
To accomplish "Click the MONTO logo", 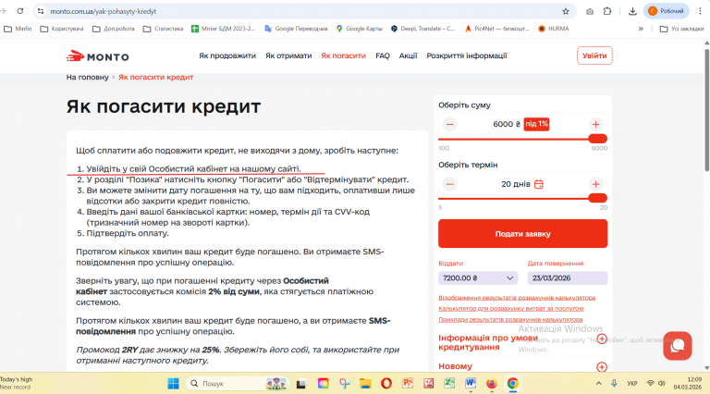I will 97,56.
